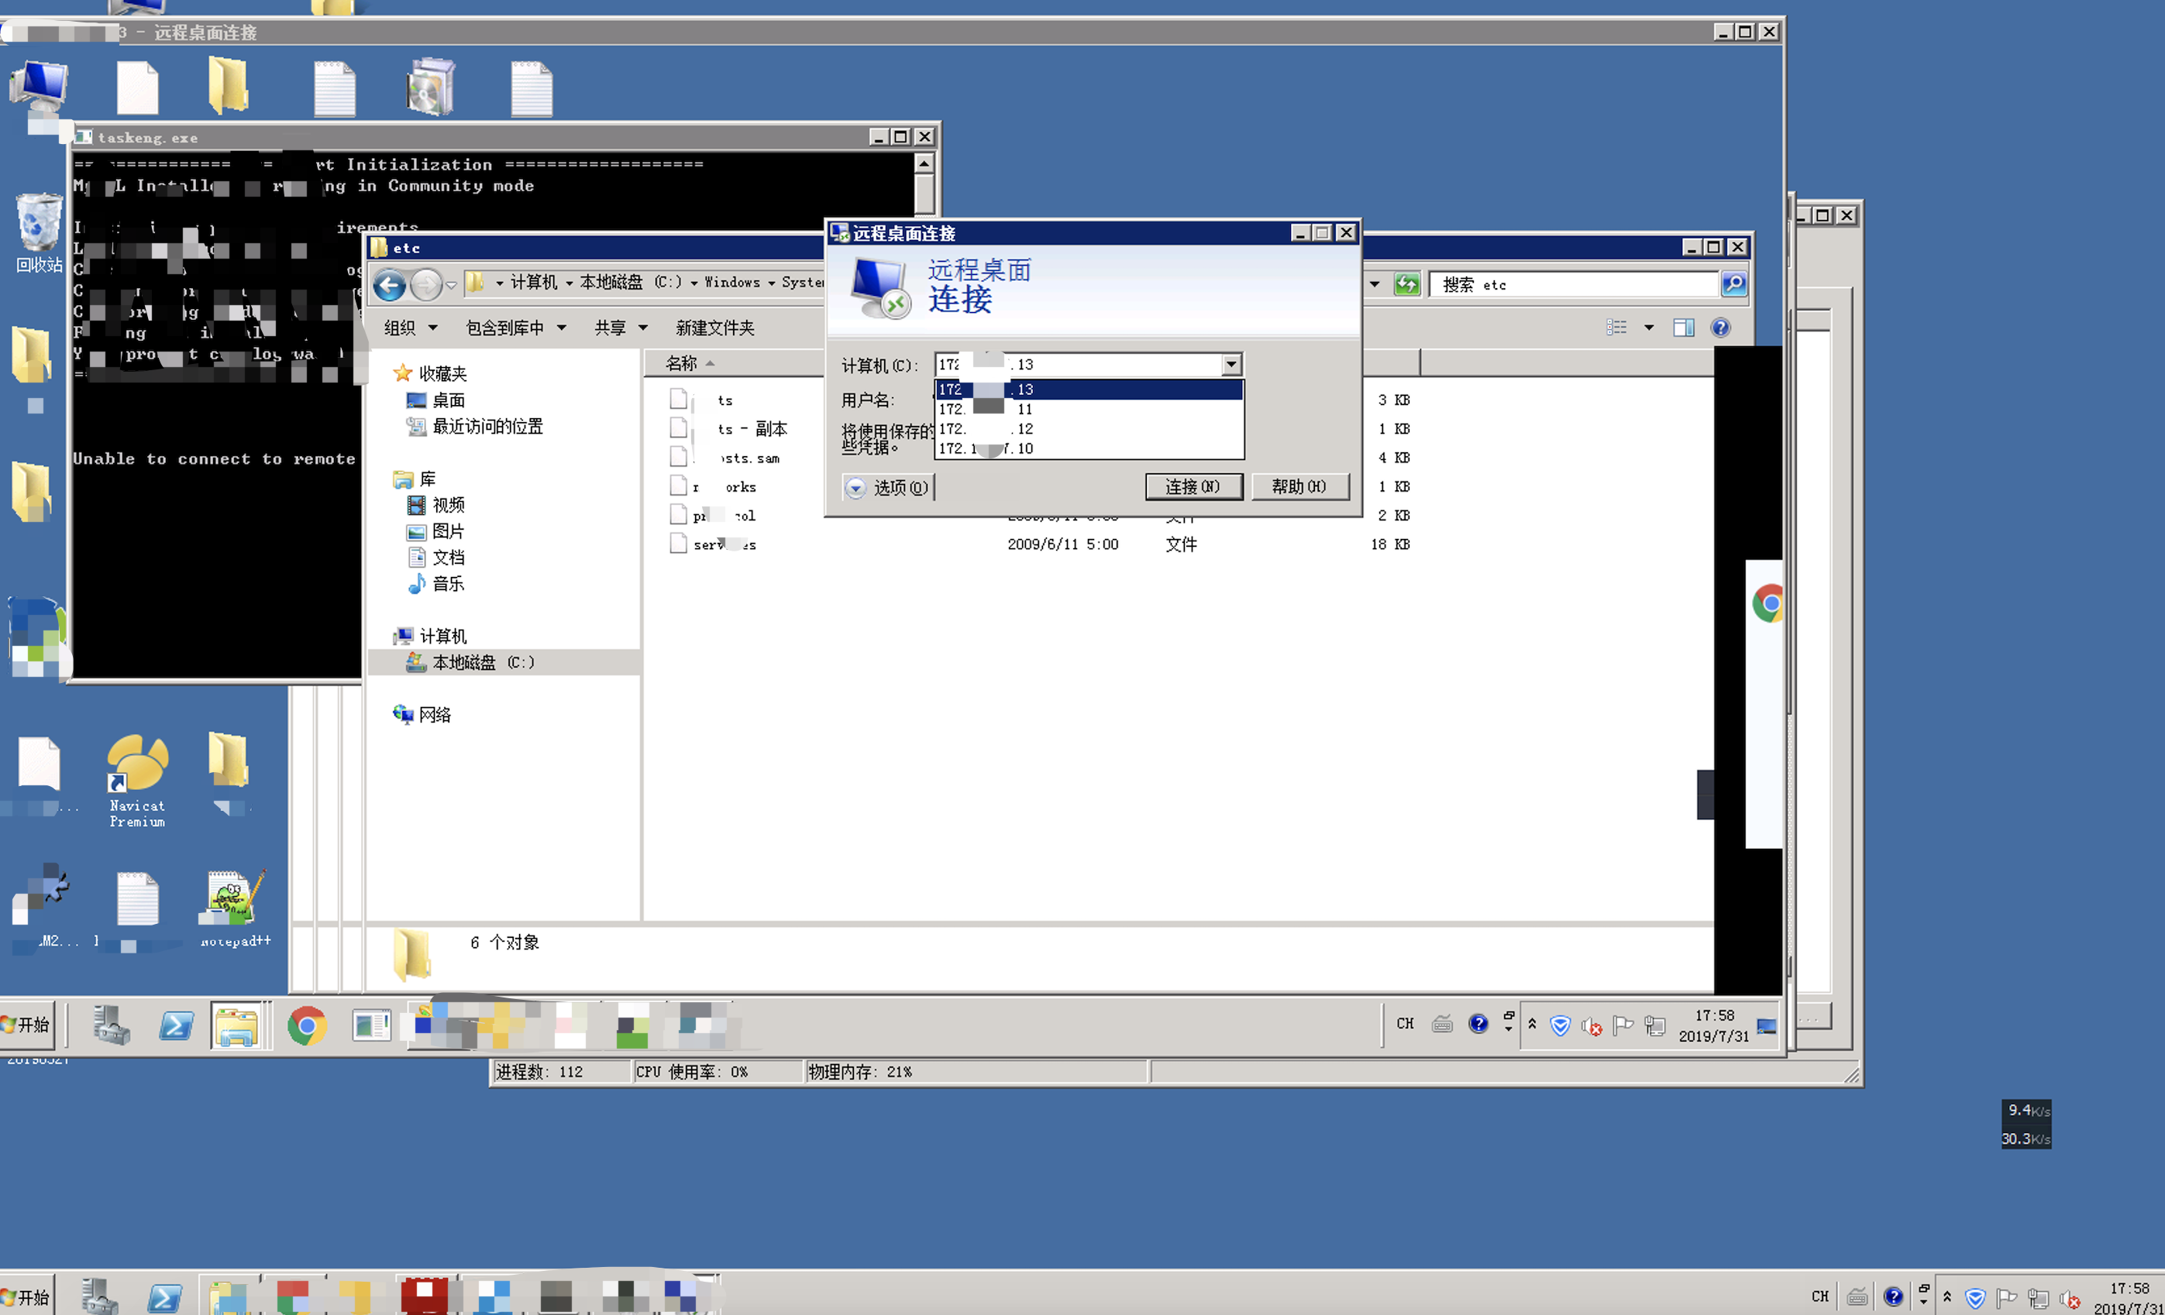Click the Connect (连接) button in Remote Desktop dialog
2165x1315 pixels.
pyautogui.click(x=1193, y=486)
